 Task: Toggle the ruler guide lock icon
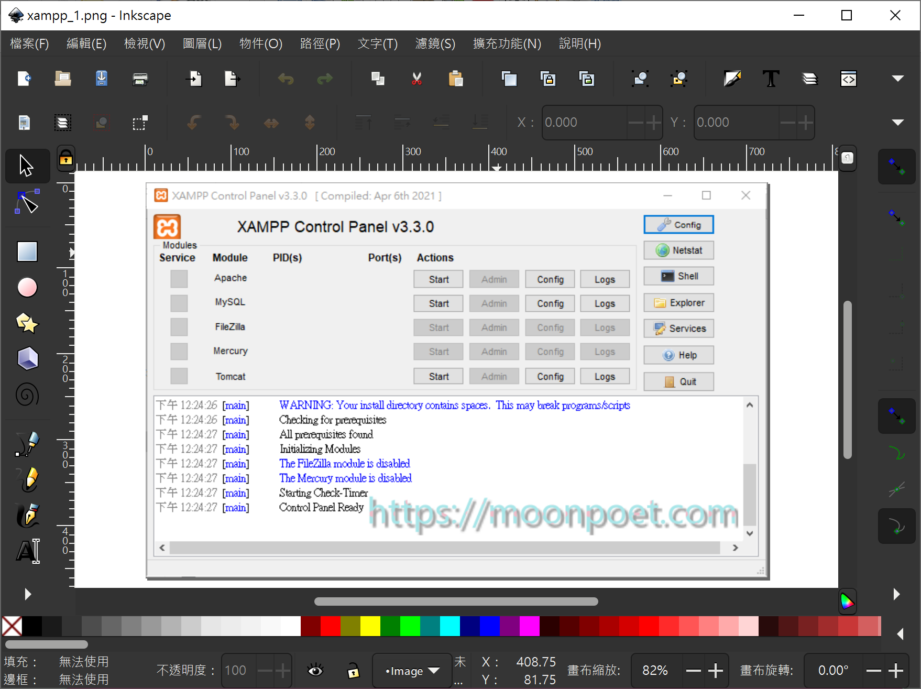pyautogui.click(x=66, y=158)
